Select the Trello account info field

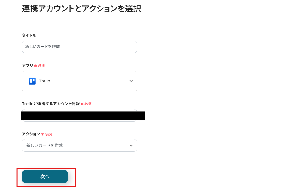(x=79, y=115)
